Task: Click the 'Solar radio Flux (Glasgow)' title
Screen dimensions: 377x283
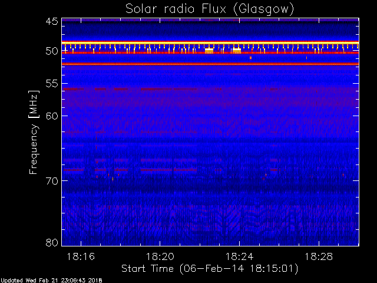Action: pos(210,9)
